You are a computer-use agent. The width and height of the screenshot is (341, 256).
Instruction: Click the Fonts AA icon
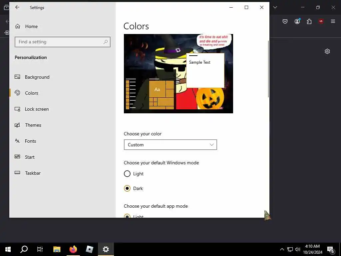(17, 141)
